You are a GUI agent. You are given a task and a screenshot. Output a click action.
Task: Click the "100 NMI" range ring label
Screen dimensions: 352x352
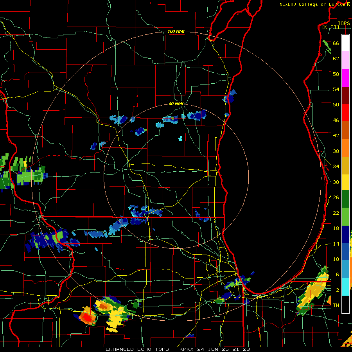tap(176, 31)
